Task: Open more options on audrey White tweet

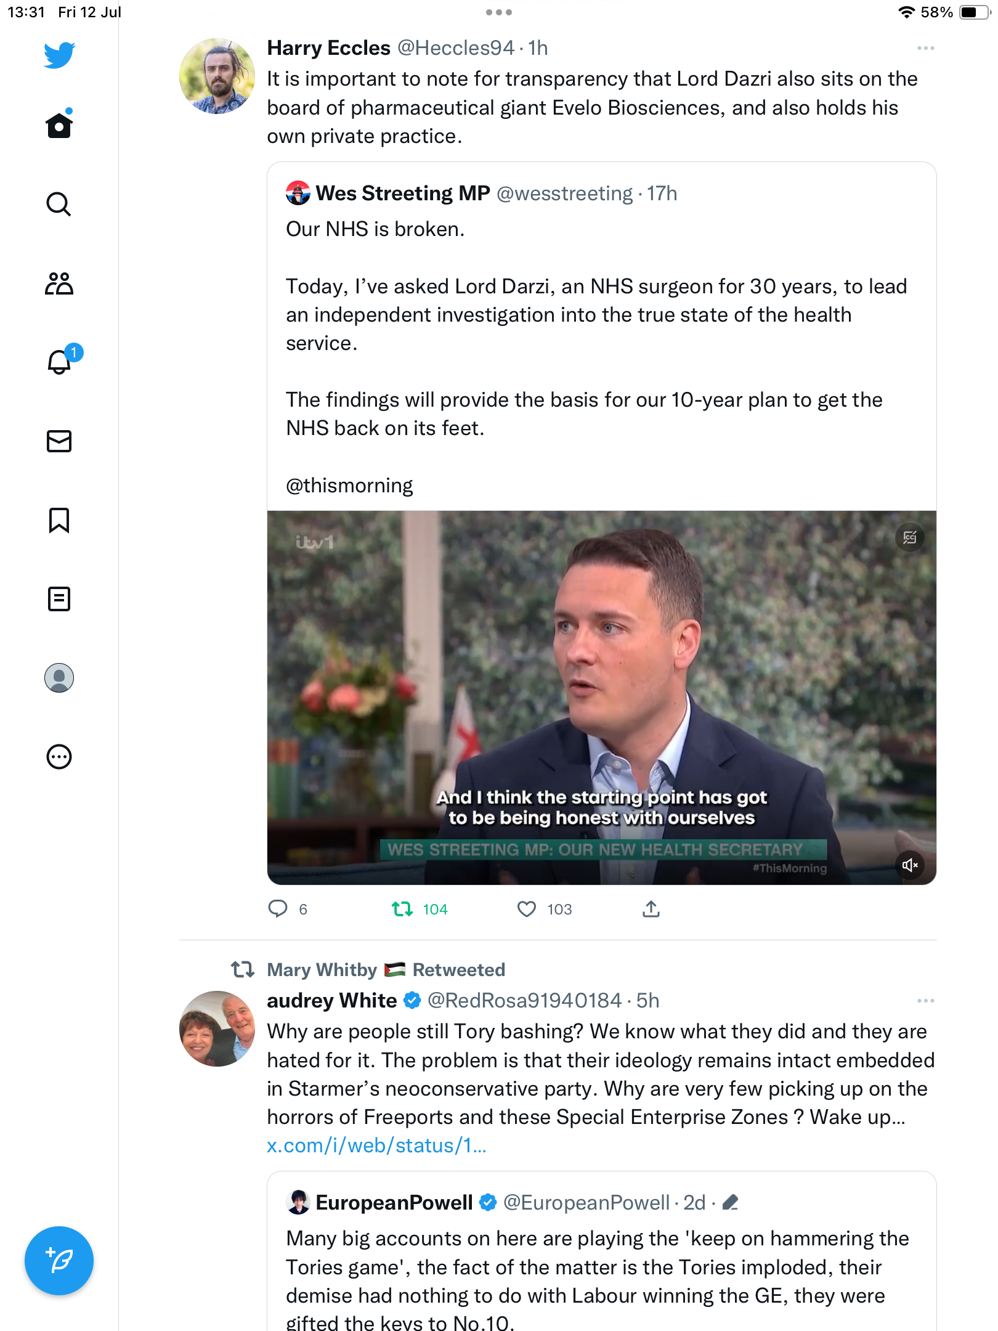Action: point(925,1001)
